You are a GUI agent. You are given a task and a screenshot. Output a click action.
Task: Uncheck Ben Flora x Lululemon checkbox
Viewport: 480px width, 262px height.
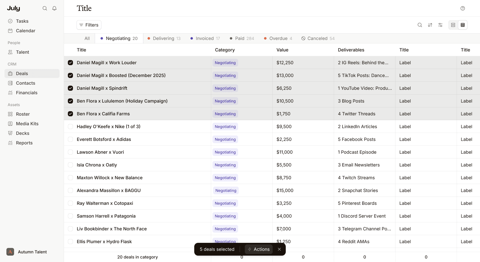70,101
